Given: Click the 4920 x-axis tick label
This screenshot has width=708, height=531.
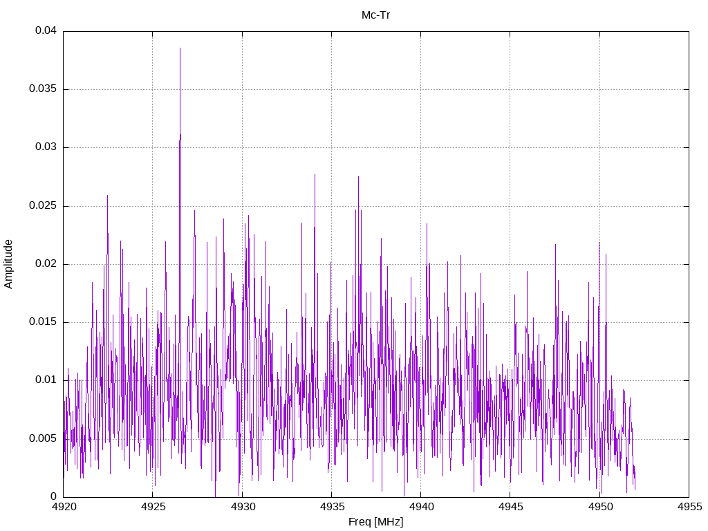Looking at the screenshot, I should (63, 507).
